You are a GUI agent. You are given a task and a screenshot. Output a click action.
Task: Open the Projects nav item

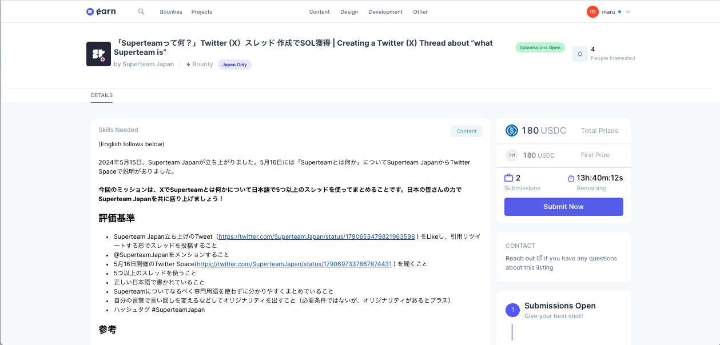click(202, 11)
